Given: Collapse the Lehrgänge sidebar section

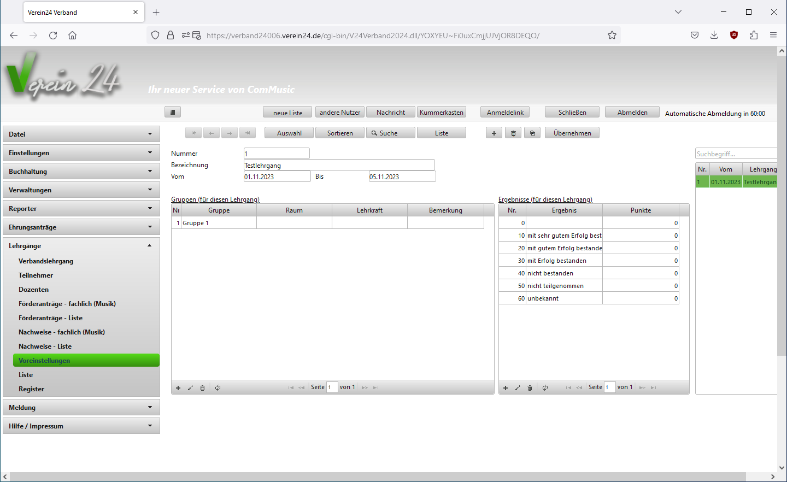Looking at the screenshot, I should 81,245.
